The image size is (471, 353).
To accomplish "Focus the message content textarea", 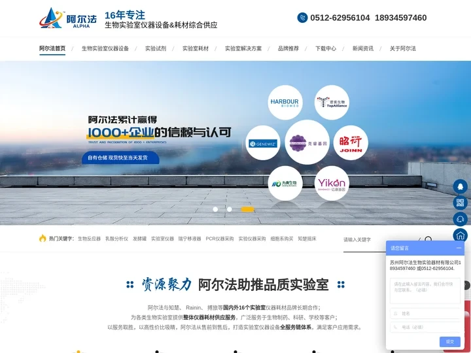I will click(425, 290).
